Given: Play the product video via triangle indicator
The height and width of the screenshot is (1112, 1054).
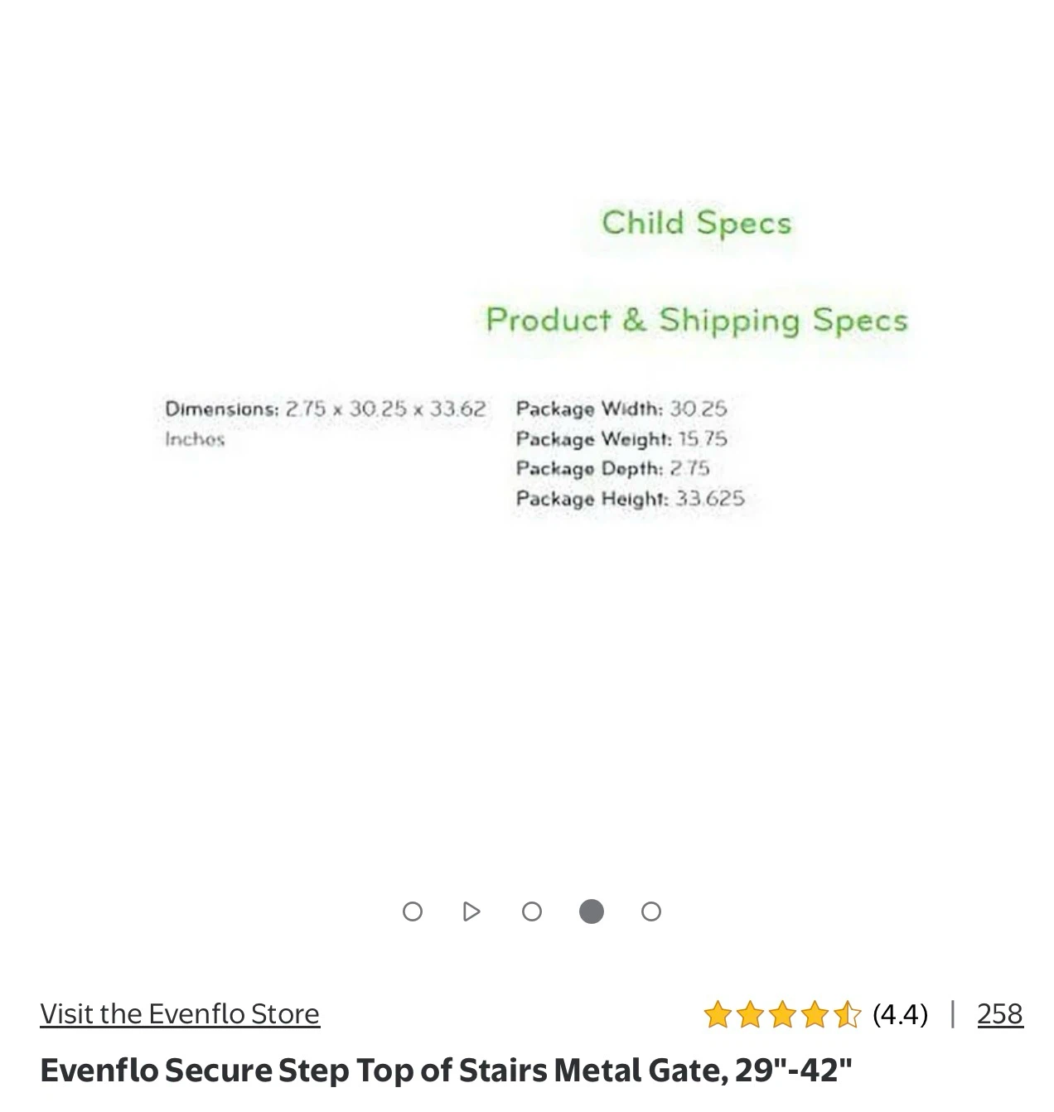Looking at the screenshot, I should click(x=471, y=911).
